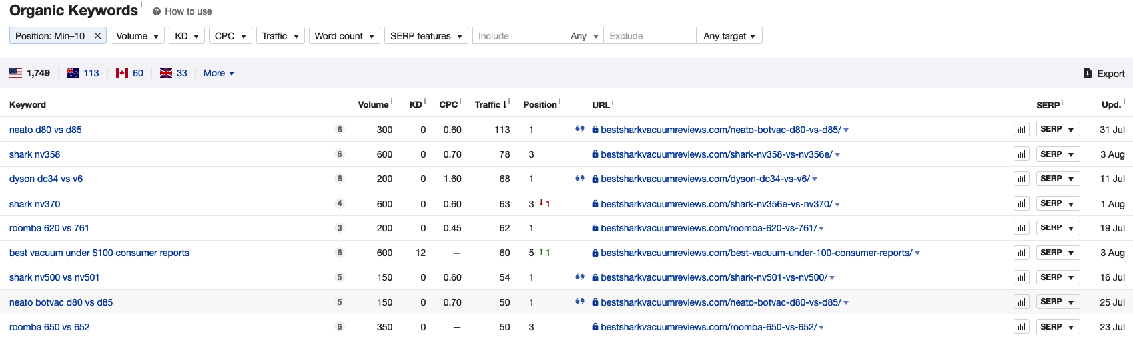Open SERP dropdown for roomba 650 vs 652

[x=1058, y=326]
